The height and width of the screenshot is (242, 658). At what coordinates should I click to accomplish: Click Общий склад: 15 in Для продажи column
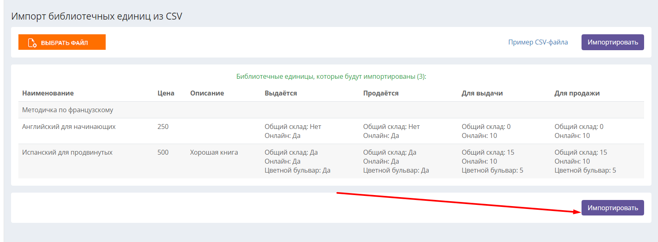pyautogui.click(x=581, y=152)
